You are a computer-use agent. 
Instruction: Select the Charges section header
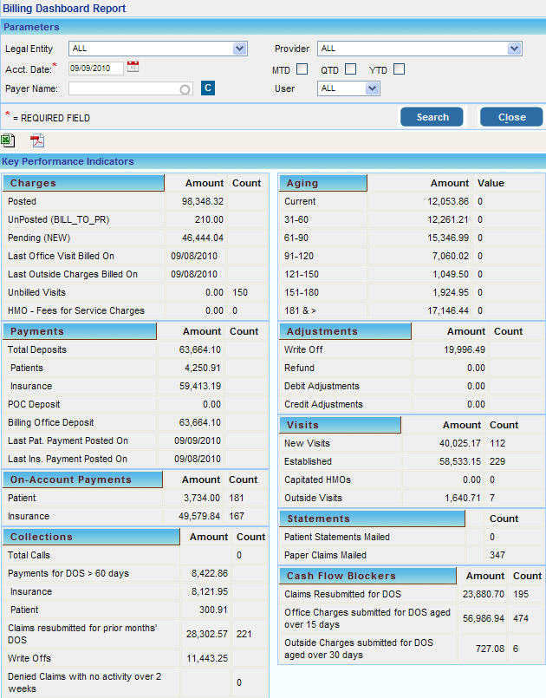[83, 183]
